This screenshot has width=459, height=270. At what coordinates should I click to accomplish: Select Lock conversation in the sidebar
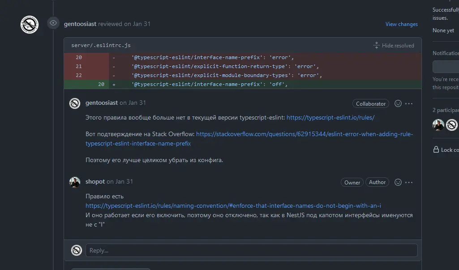[448, 150]
